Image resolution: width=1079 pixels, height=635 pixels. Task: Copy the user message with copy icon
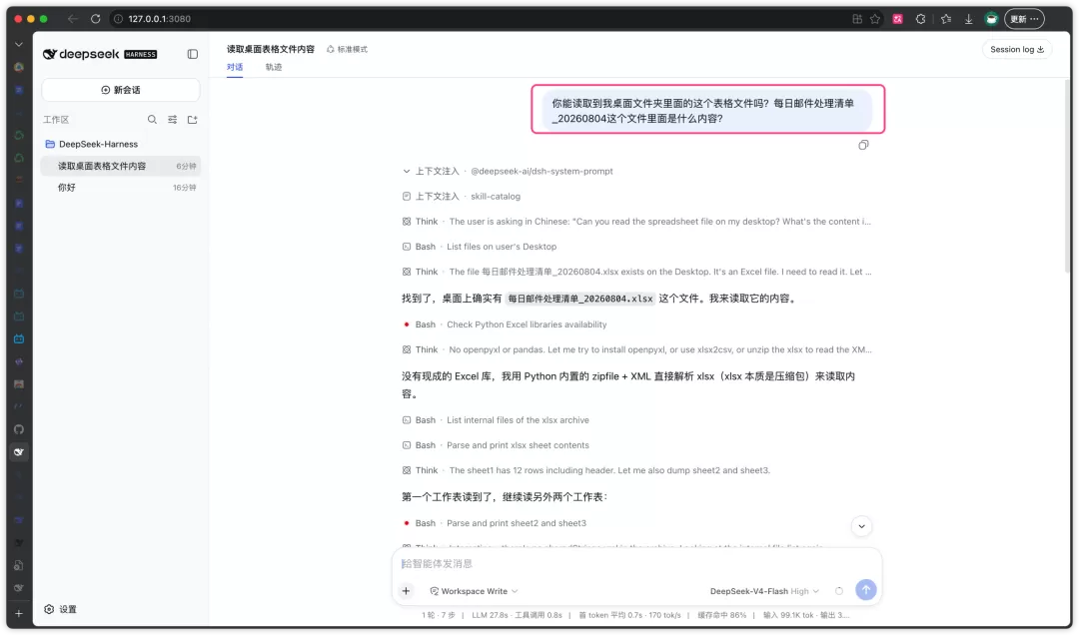pos(863,145)
